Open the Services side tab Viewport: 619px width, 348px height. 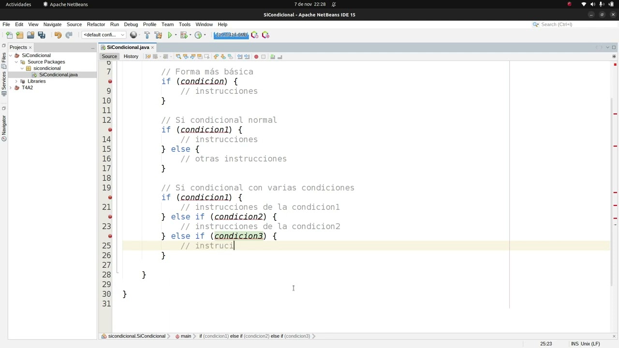coord(4,83)
